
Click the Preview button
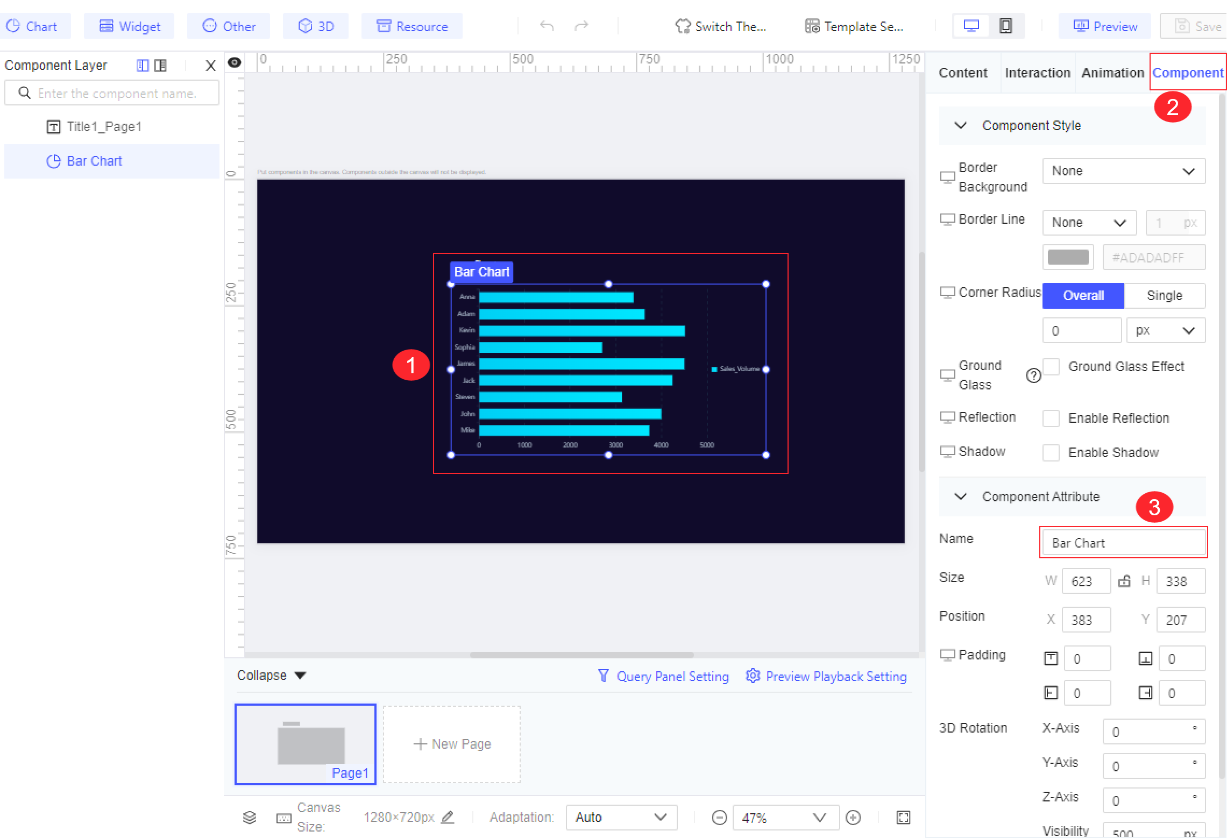[x=1105, y=26]
